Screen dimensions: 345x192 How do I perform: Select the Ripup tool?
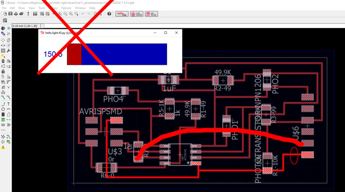point(8,98)
